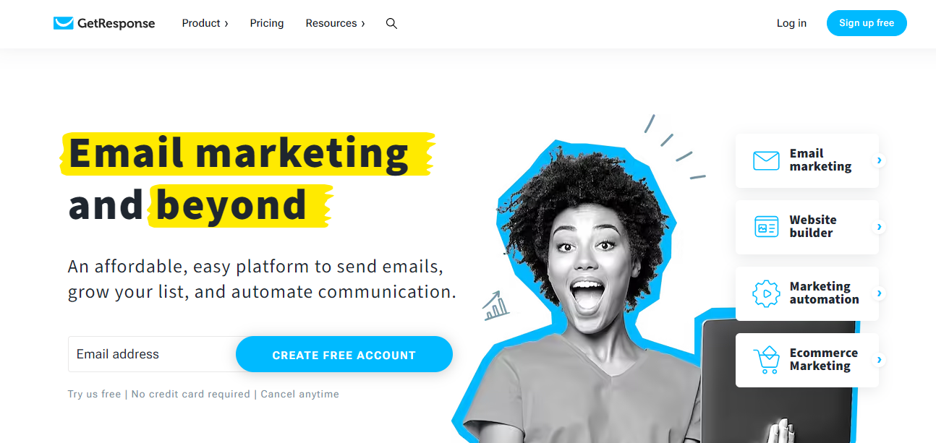Click the arrow beside Website builder card
Viewport: 936px width, 443px height.
(879, 227)
